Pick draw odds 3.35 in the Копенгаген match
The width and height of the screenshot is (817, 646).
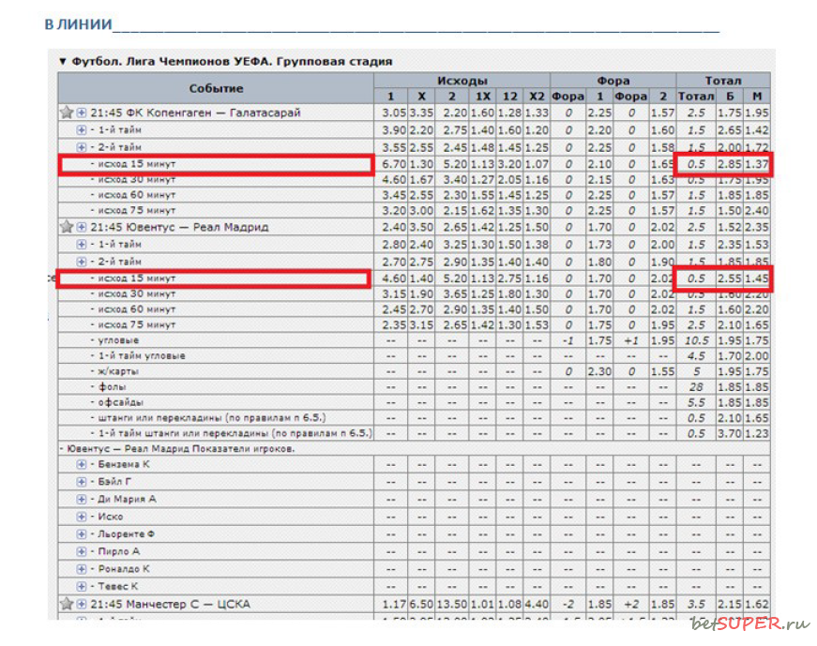coord(421,113)
